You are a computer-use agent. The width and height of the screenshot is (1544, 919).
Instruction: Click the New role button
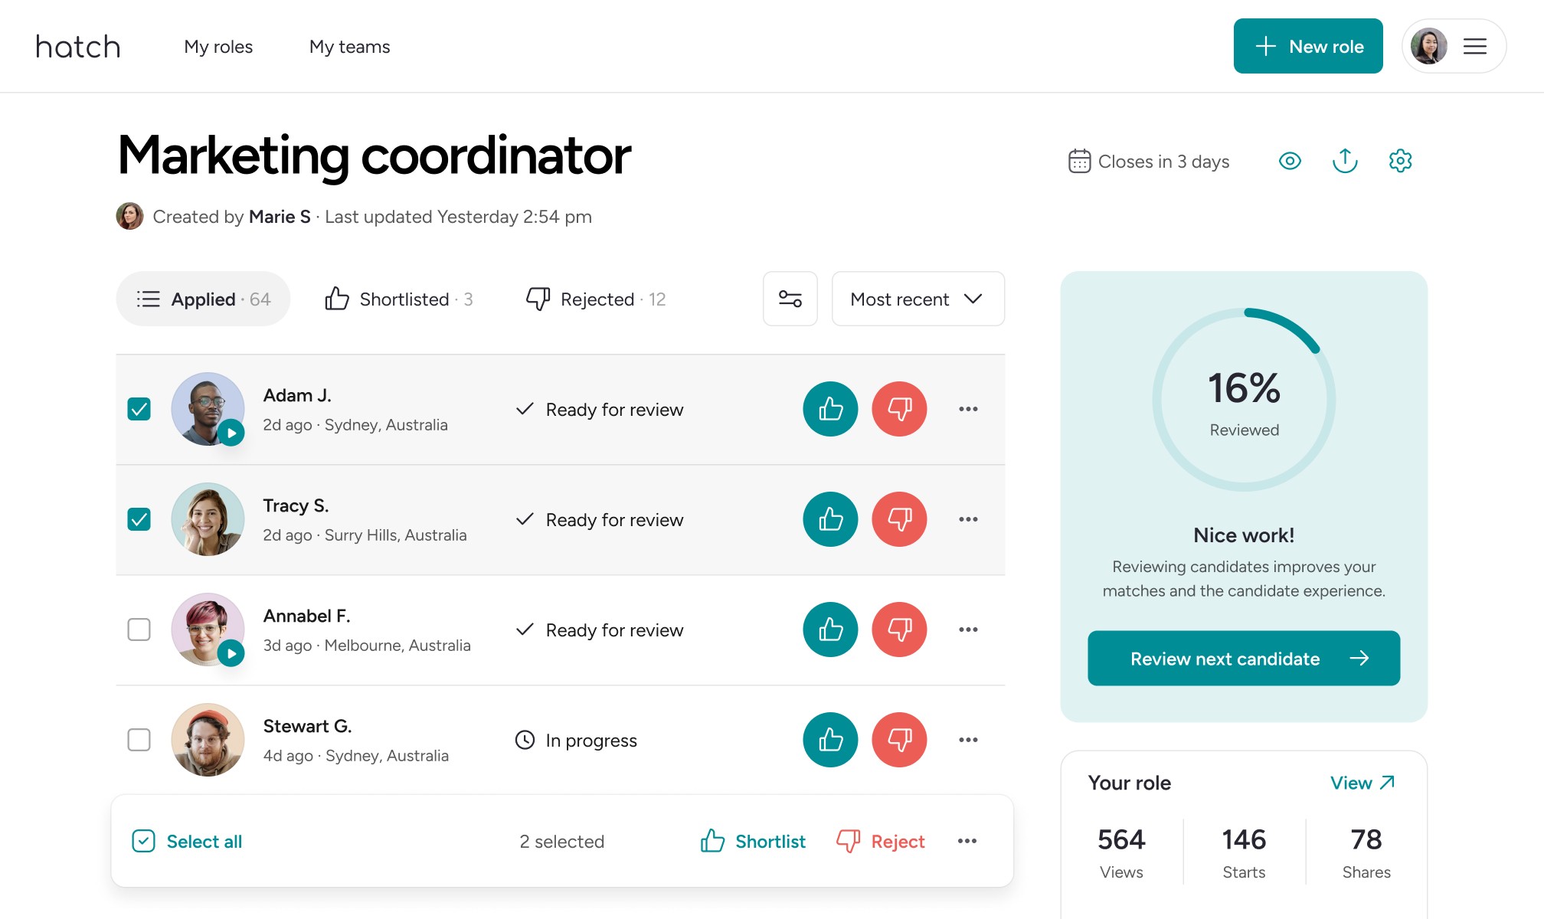[x=1307, y=47]
